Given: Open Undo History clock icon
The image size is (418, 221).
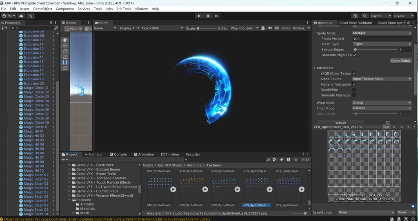Looking at the screenshot, I should 355,16.
